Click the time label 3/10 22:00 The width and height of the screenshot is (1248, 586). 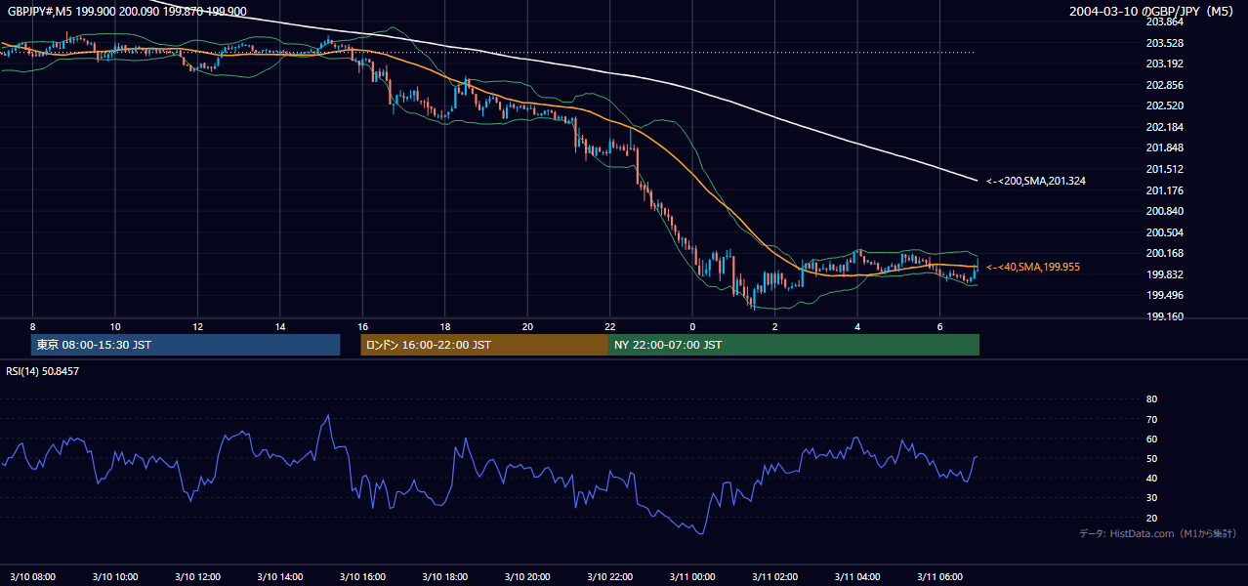click(x=610, y=576)
